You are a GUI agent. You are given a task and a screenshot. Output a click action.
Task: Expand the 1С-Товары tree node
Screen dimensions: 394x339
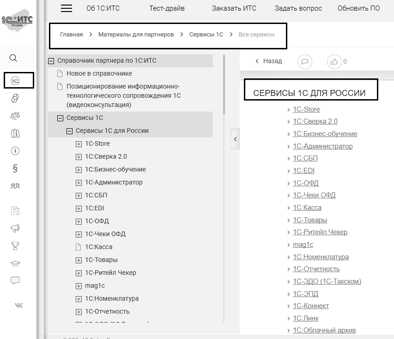click(x=79, y=260)
